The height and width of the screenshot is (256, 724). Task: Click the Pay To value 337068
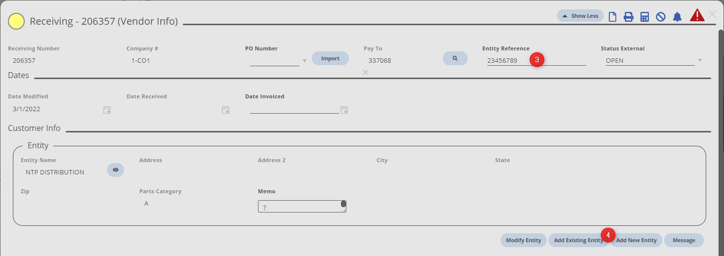click(380, 61)
